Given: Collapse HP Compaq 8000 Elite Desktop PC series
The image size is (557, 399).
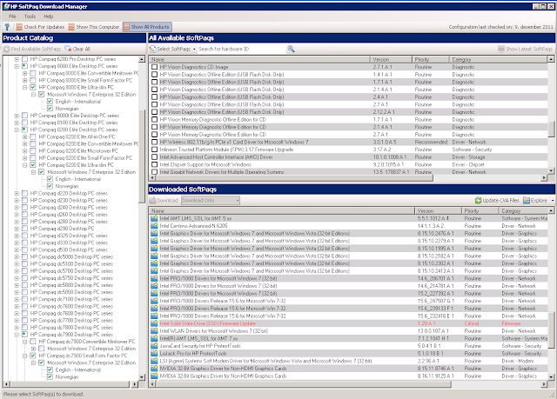Looking at the screenshot, I should pos(17,66).
